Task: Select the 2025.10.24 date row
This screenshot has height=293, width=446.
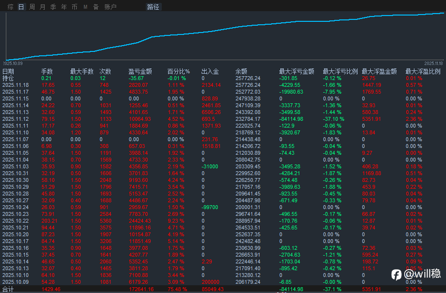Action: click(223, 207)
